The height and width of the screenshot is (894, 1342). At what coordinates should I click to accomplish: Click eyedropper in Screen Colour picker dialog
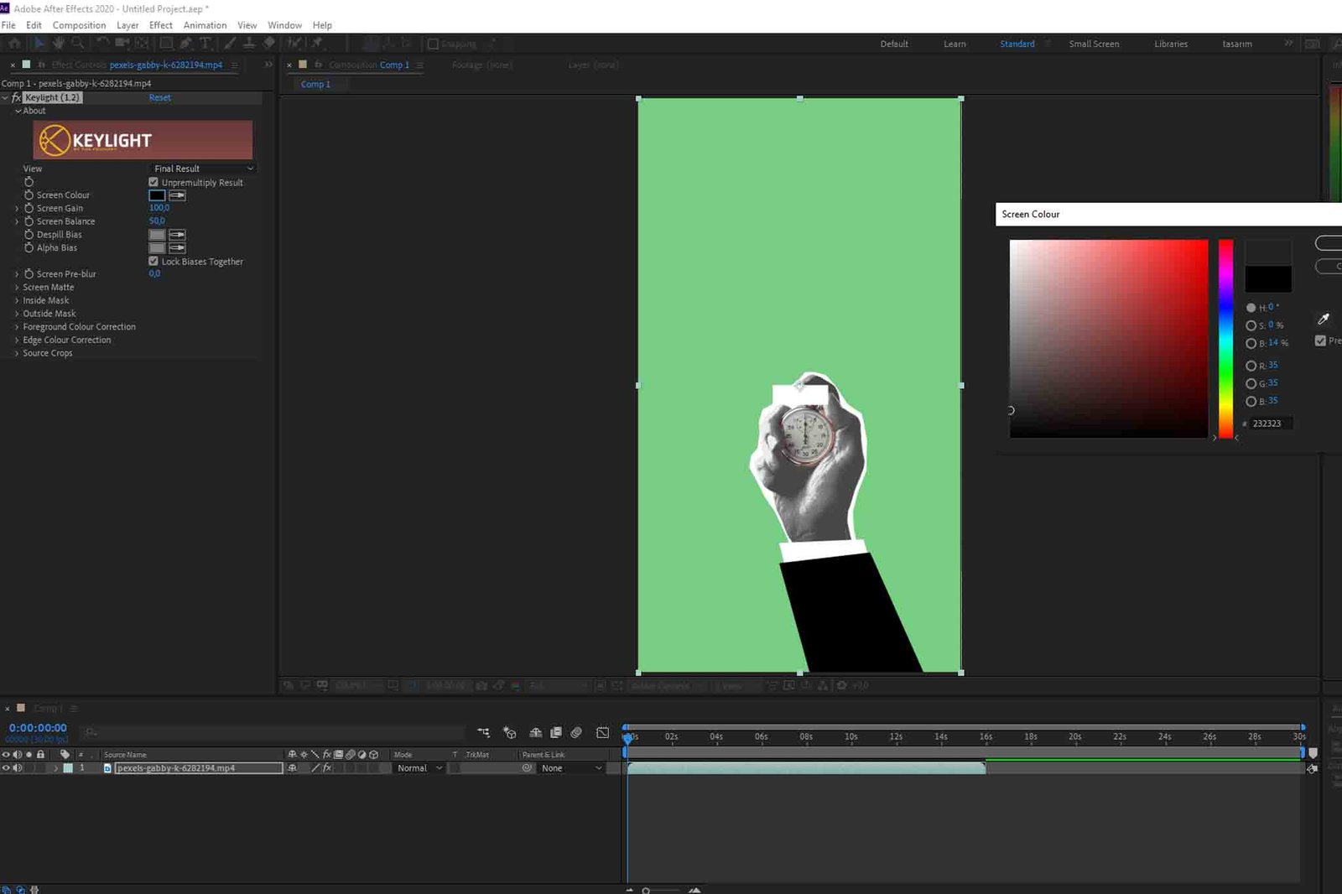[x=1324, y=319]
